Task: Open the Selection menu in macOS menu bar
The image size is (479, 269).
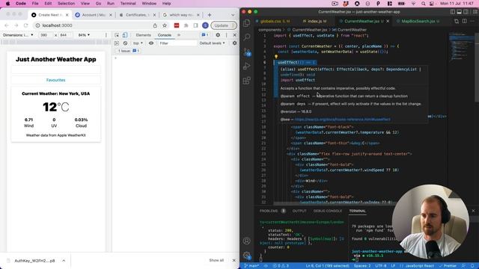Action: point(67,4)
